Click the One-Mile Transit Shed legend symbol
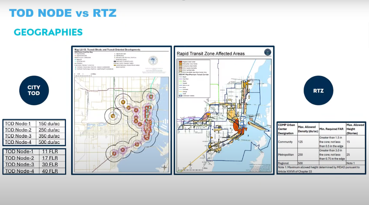Screen dimensions: 369x205 click(115, 61)
